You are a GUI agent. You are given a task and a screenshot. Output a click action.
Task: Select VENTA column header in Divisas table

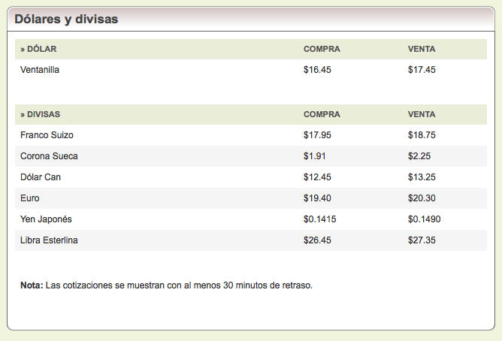[x=422, y=114]
